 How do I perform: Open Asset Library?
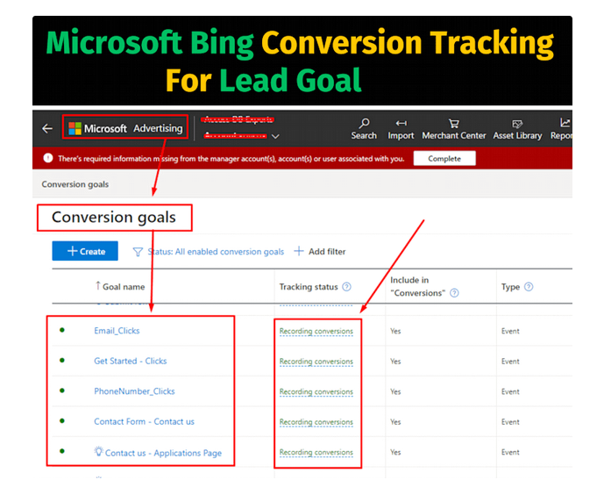click(x=517, y=129)
